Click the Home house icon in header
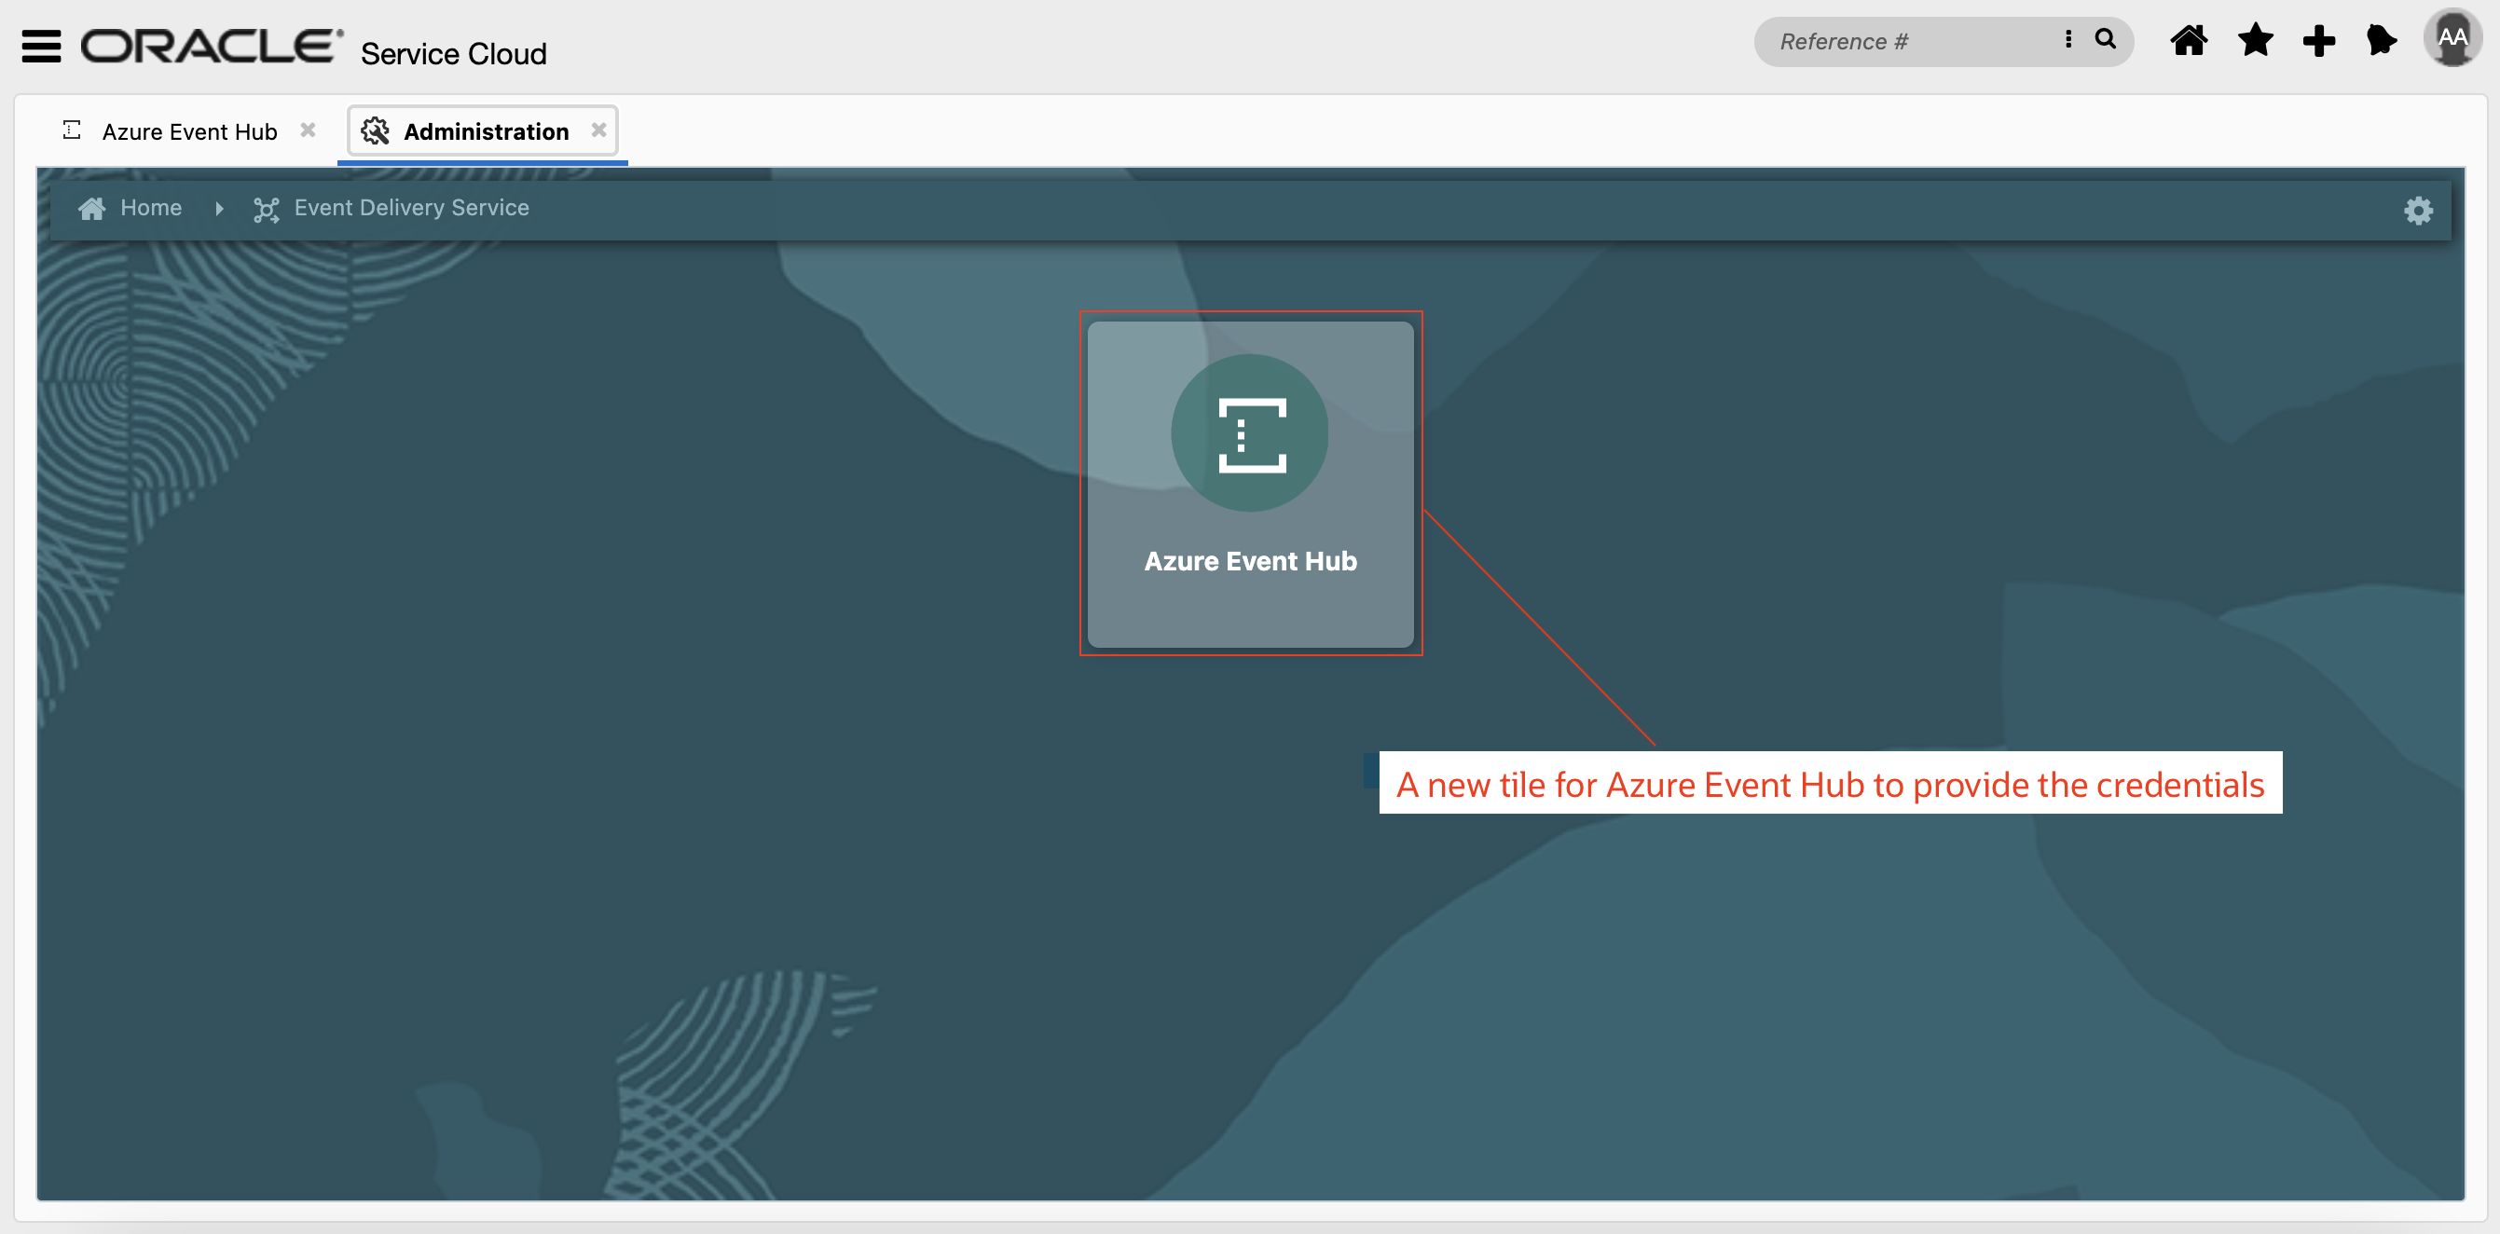Screen dimensions: 2500x1234 click(2188, 41)
